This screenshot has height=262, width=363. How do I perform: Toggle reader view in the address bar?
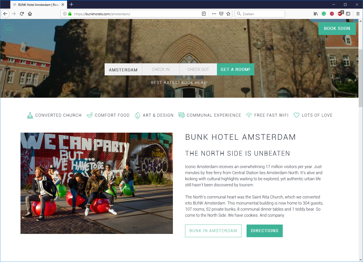204,14
